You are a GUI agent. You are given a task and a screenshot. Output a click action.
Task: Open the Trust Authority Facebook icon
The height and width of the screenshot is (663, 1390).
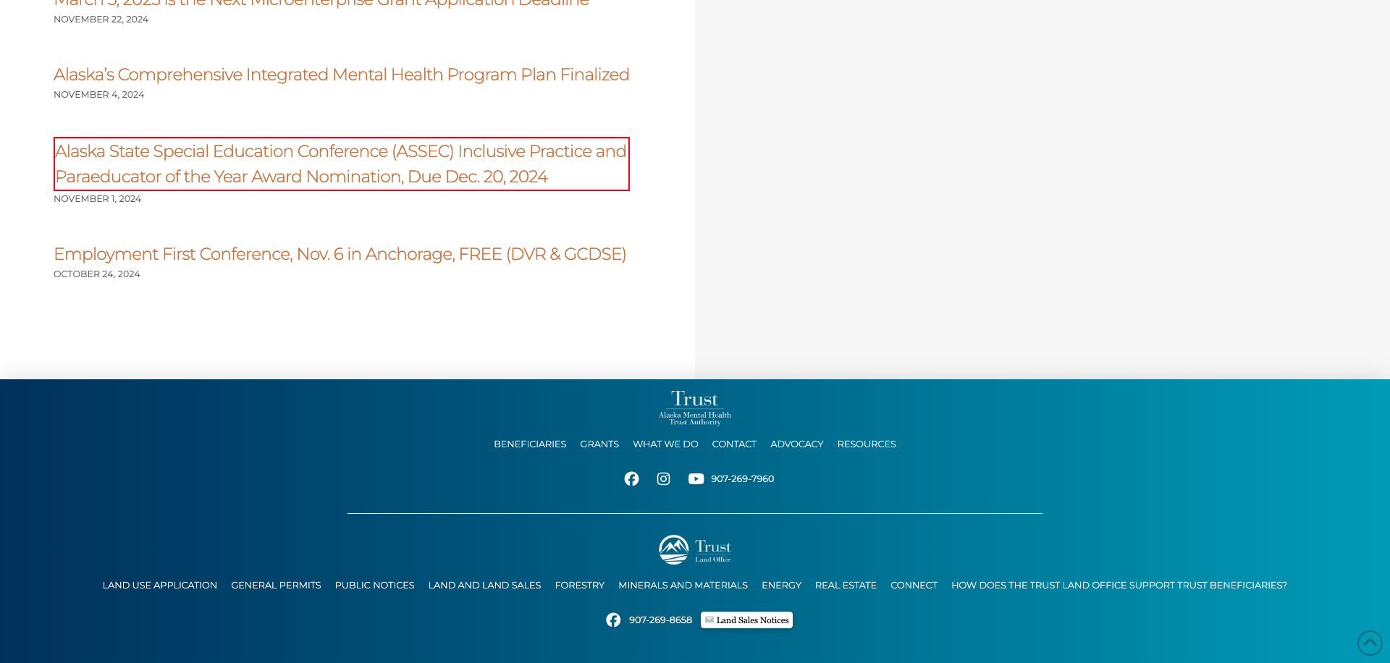[631, 479]
